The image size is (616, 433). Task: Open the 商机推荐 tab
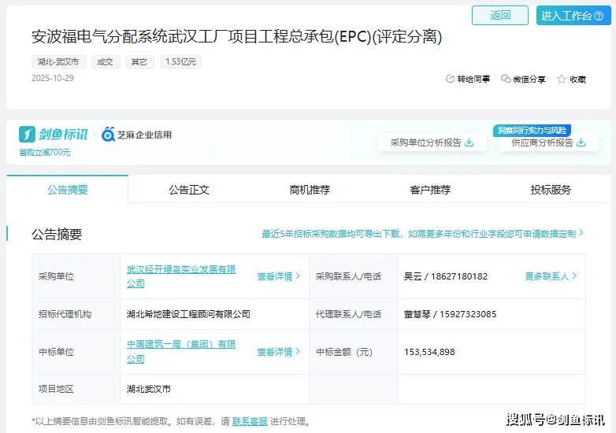click(x=309, y=190)
